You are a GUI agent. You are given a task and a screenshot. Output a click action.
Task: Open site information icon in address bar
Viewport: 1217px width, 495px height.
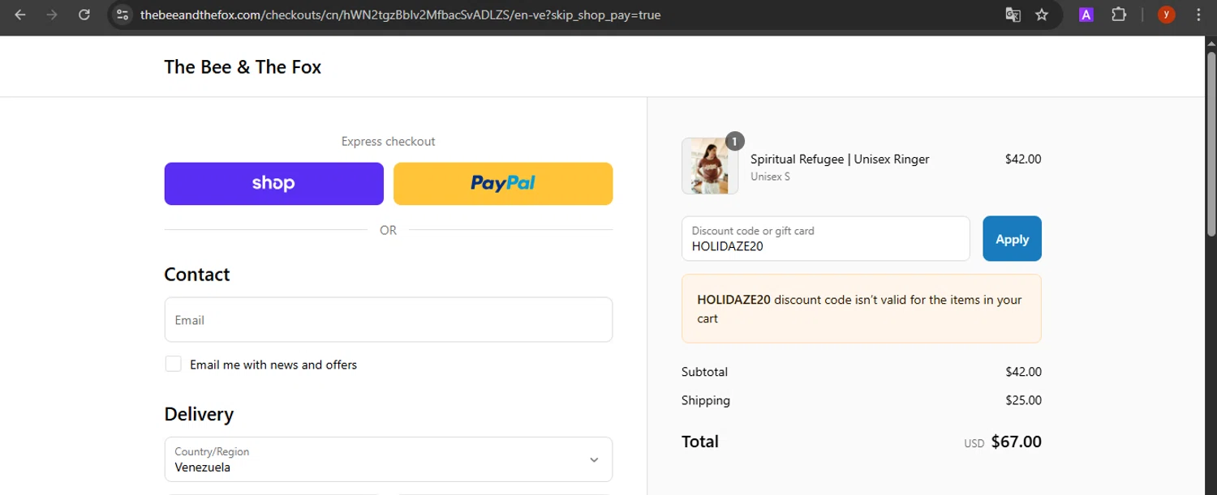tap(122, 15)
